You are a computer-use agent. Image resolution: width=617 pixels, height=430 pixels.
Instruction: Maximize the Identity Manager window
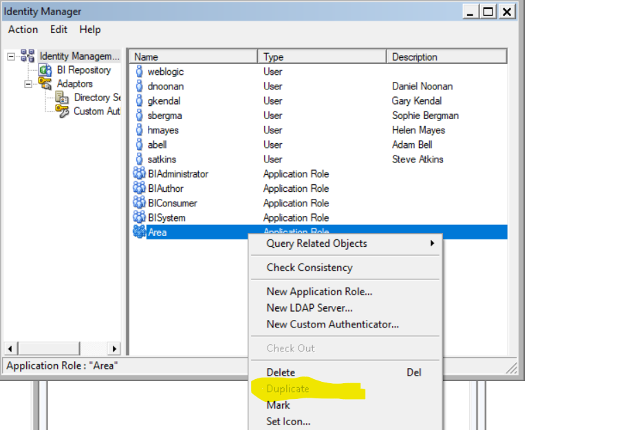[488, 12]
